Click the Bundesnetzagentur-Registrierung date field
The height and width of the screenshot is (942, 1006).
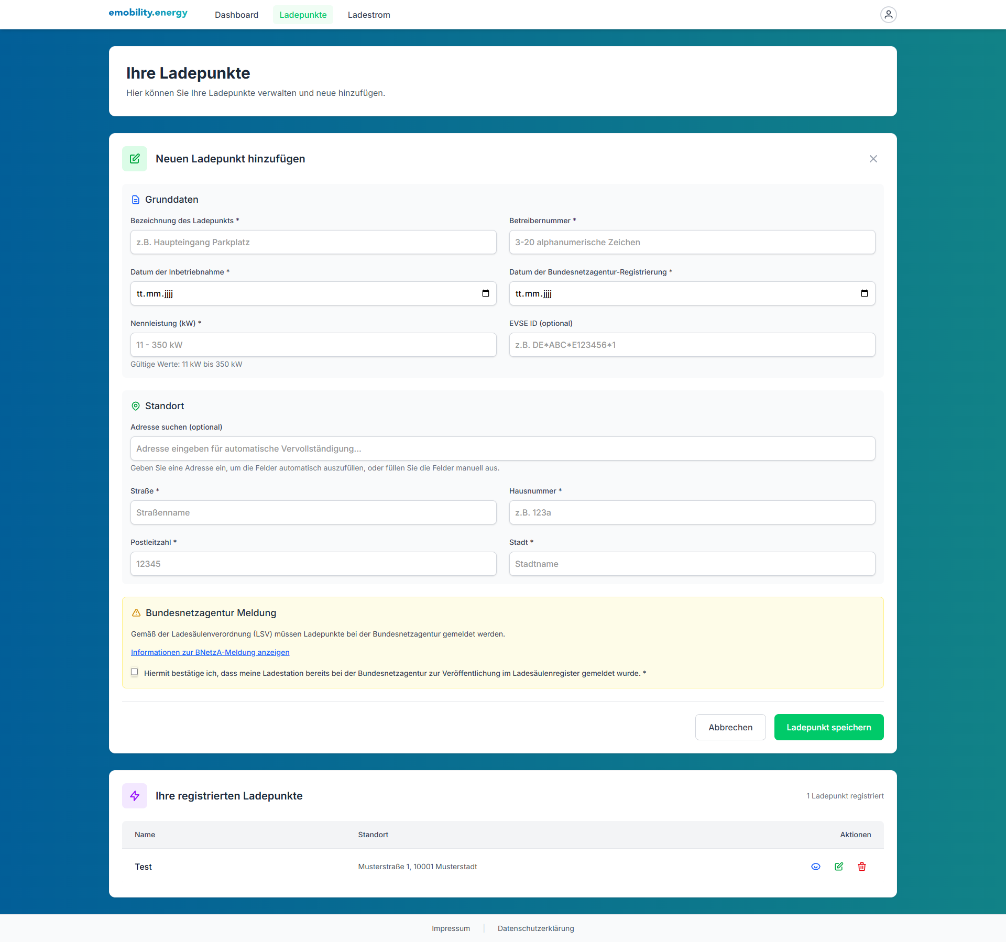click(x=692, y=293)
